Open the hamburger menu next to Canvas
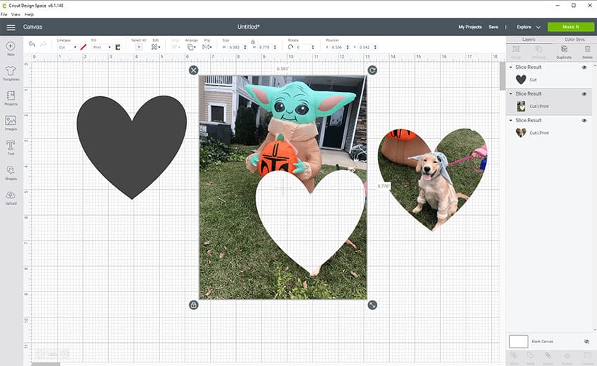Screen dimensions: 597x366 (11, 27)
